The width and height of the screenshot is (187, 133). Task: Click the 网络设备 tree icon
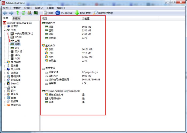(8, 80)
